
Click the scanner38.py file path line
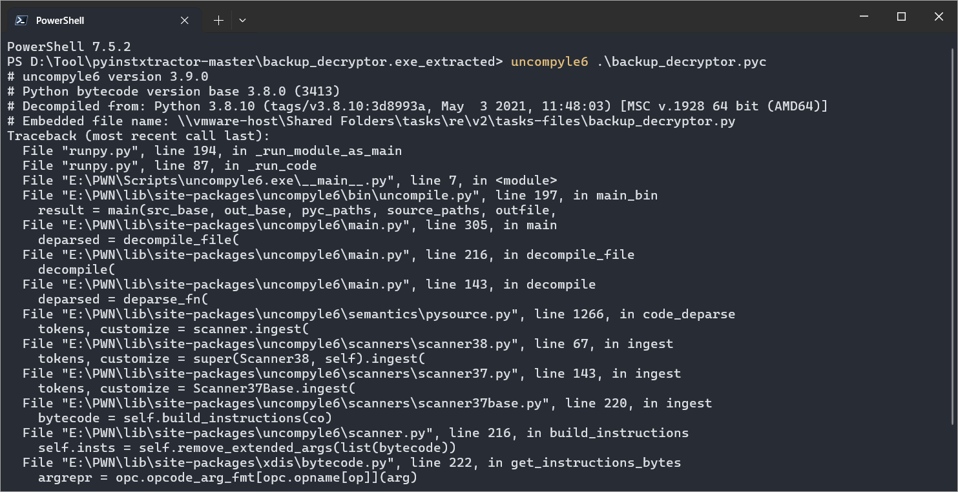[348, 344]
